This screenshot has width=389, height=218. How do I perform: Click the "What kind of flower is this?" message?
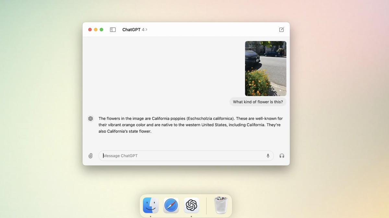[x=258, y=102]
